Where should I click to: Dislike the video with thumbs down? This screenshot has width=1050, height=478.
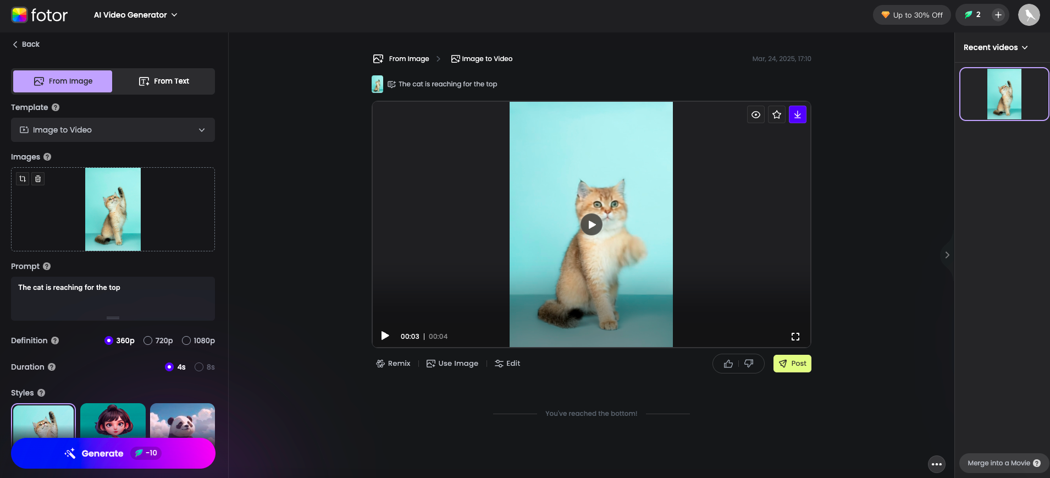[x=749, y=364]
